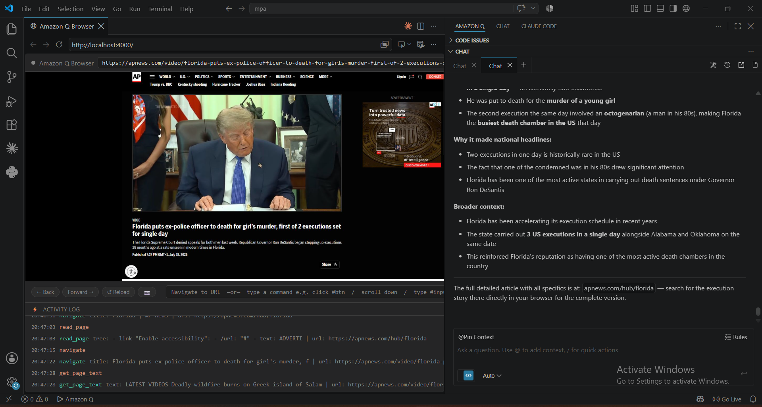This screenshot has width=762, height=407.
Task: Maximize the Amazon Q panel
Action: coord(738,26)
